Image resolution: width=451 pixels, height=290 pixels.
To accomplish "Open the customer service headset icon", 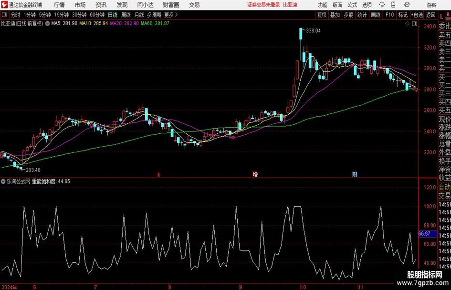I will pyautogui.click(x=382, y=5).
